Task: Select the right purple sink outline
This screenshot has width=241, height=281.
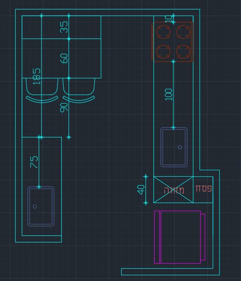Action: 174,147
